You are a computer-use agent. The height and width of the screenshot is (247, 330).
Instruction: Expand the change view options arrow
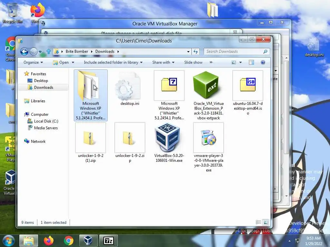(x=240, y=62)
